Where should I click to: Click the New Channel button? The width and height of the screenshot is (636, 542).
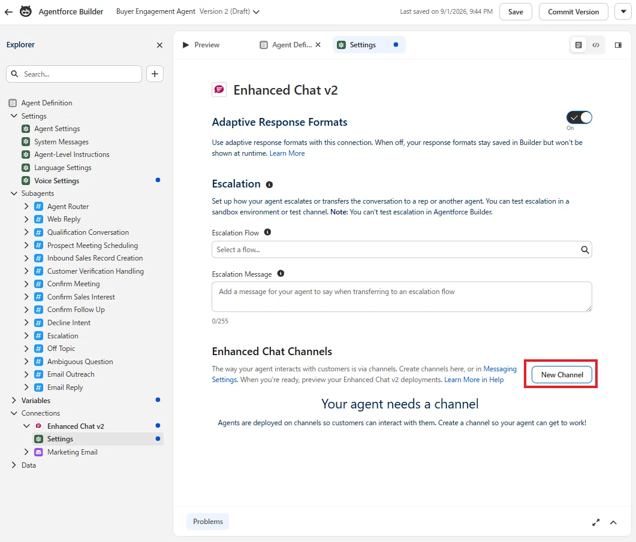562,374
